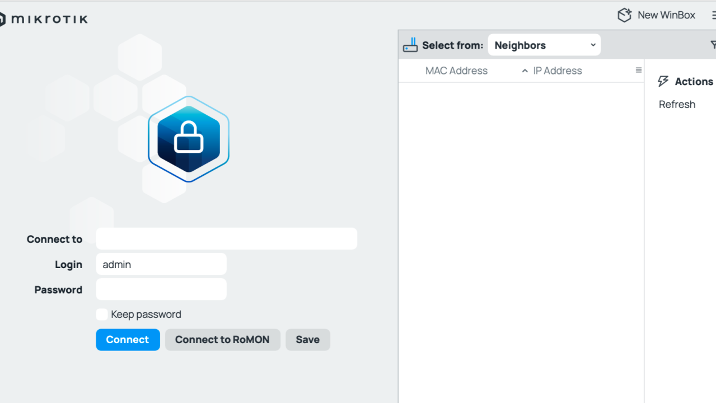Click the filter icon right of the Neighbors dropdown

tap(713, 45)
